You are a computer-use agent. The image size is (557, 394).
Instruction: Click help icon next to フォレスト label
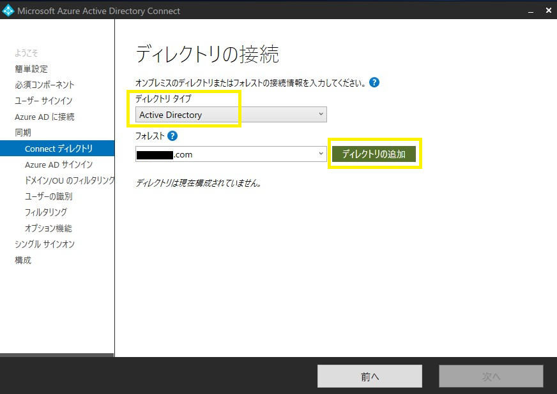(172, 136)
